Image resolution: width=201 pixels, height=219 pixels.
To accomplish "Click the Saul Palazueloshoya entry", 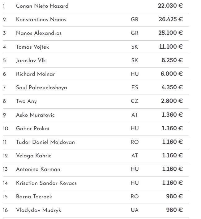I will click(41, 87).
